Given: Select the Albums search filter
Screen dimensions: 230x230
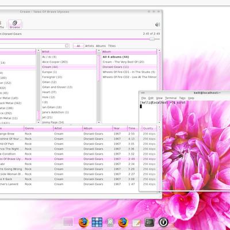Looking at the screenshot, I should [x=101, y=46].
